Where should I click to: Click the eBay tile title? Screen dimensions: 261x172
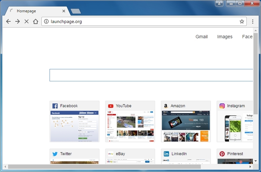(x=120, y=154)
